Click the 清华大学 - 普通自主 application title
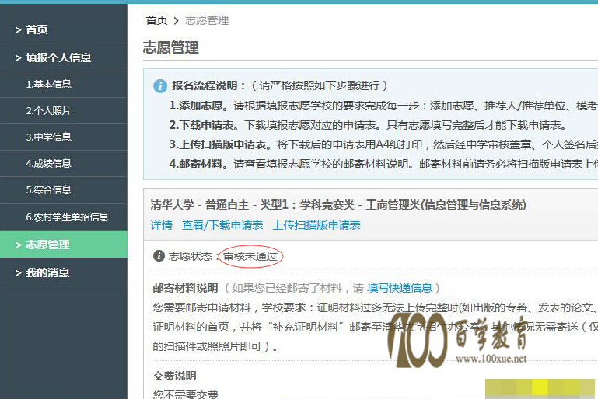This screenshot has width=598, height=399. point(338,205)
